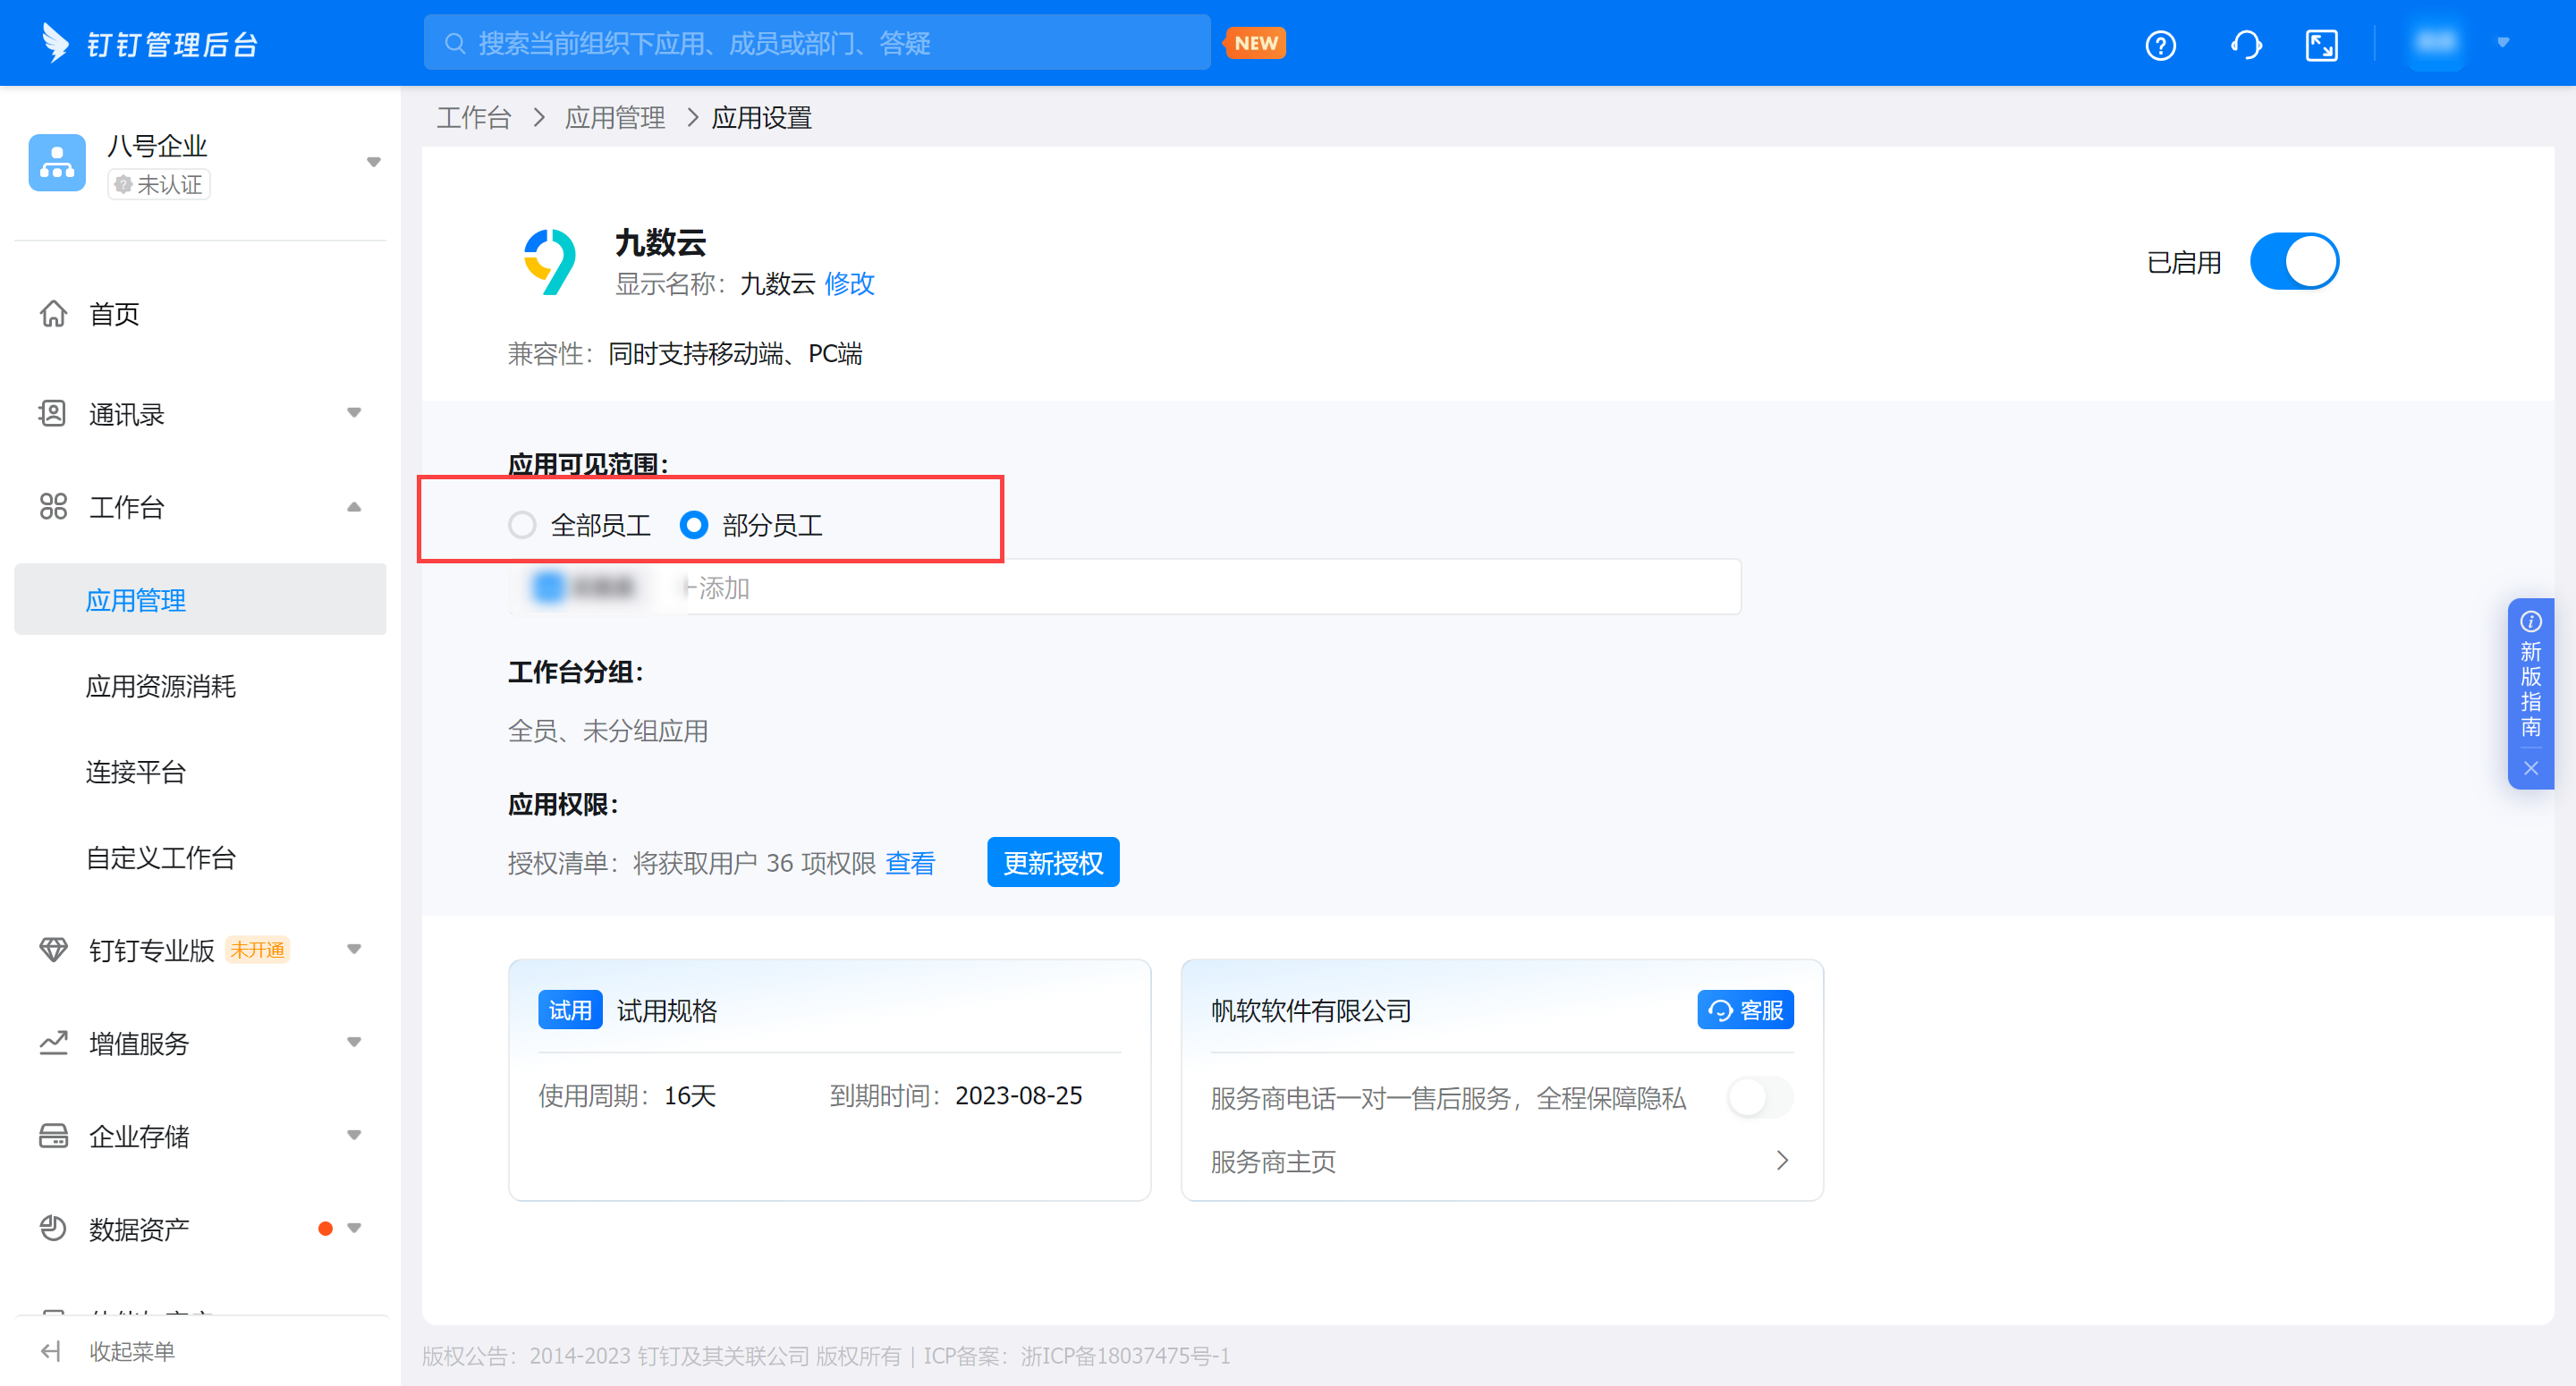2576x1386 pixels.
Task: Open customer service headset icon
Action: [x=2245, y=45]
